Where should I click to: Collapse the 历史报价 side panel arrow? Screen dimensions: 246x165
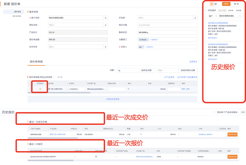(206, 10)
